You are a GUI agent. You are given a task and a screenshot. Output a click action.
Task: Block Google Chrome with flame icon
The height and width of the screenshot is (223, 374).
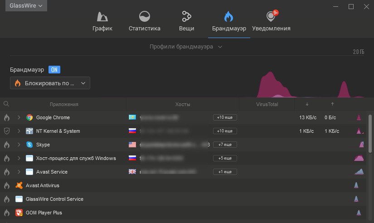point(7,117)
